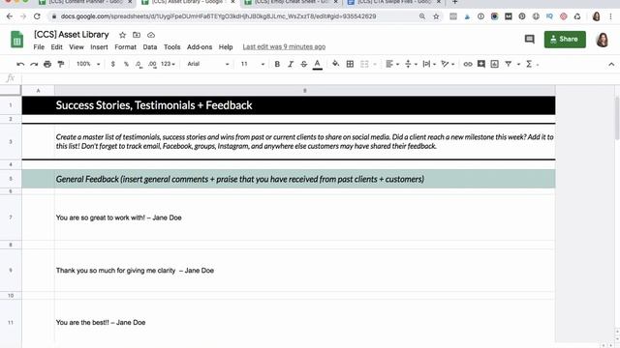Insert comment from toolbar

click(481, 64)
